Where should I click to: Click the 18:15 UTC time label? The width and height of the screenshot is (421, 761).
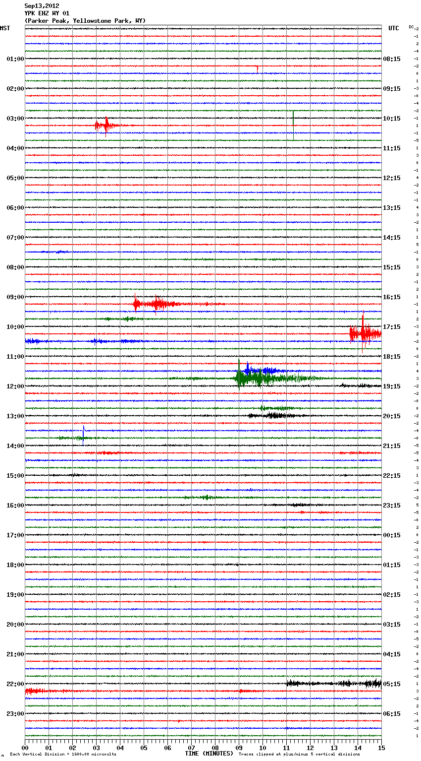pos(392,357)
